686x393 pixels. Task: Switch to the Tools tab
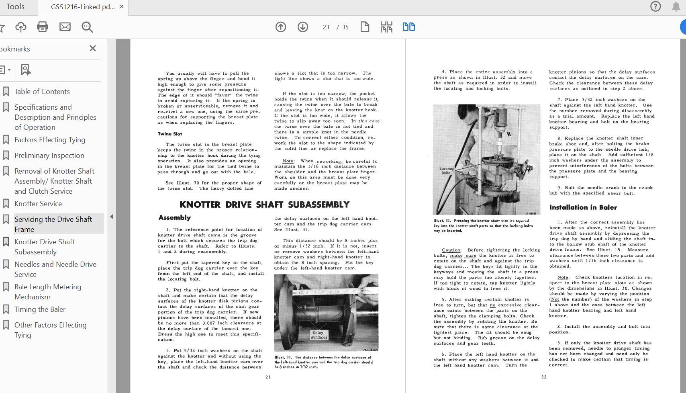click(x=15, y=7)
